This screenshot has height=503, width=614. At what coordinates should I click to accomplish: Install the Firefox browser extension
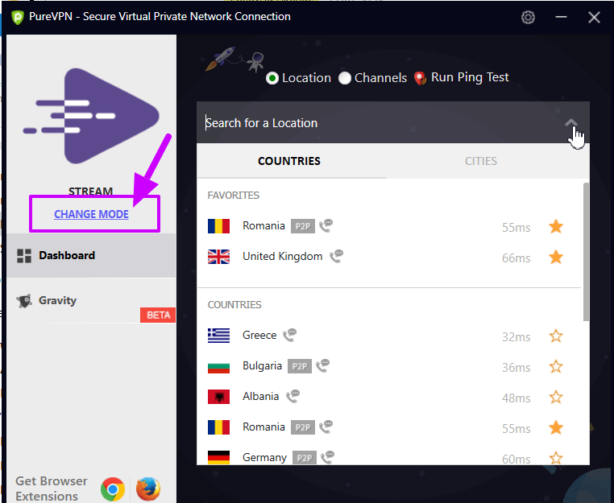(x=148, y=489)
